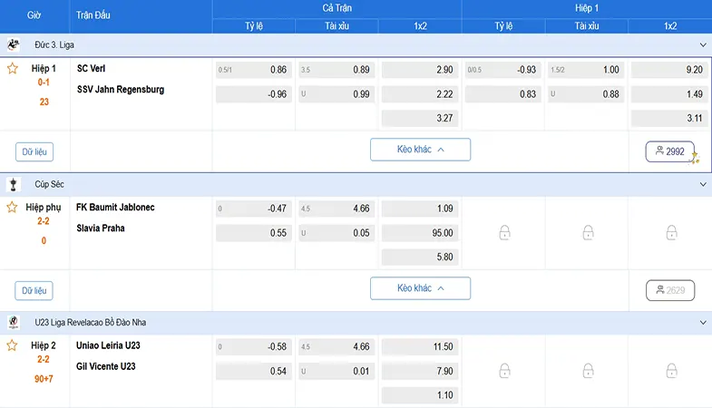Open the 2992 viewers button
The image size is (712, 408).
pyautogui.click(x=670, y=151)
